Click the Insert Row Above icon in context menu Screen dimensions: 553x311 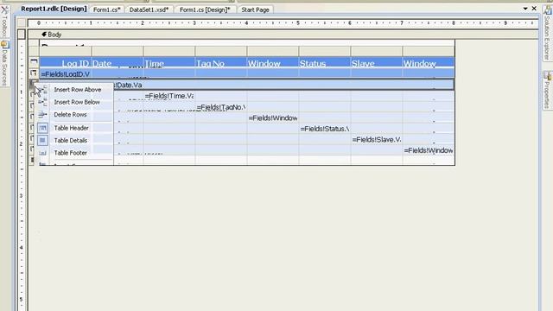tap(42, 90)
